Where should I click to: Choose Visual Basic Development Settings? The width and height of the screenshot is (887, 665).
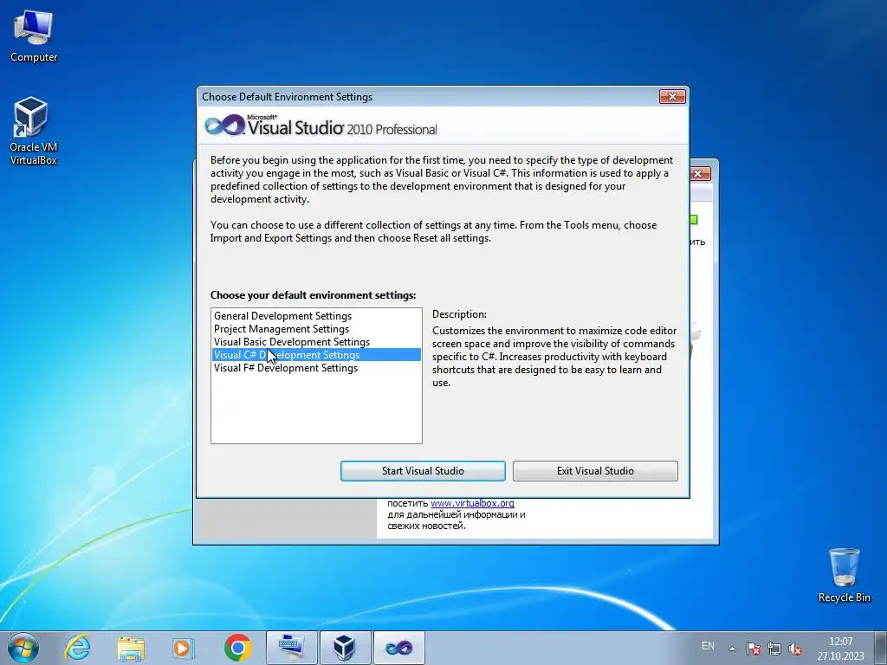316,342
